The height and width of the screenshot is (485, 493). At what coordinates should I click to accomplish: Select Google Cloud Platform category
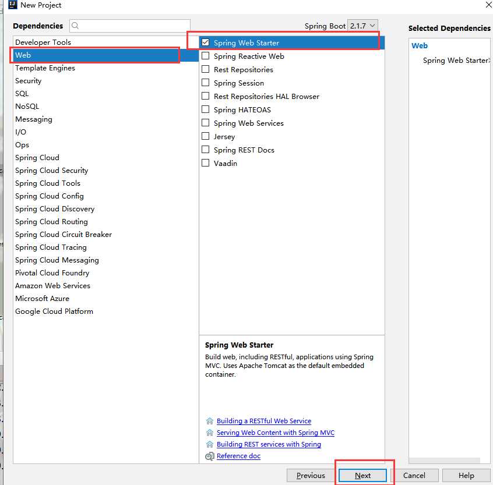point(106,311)
